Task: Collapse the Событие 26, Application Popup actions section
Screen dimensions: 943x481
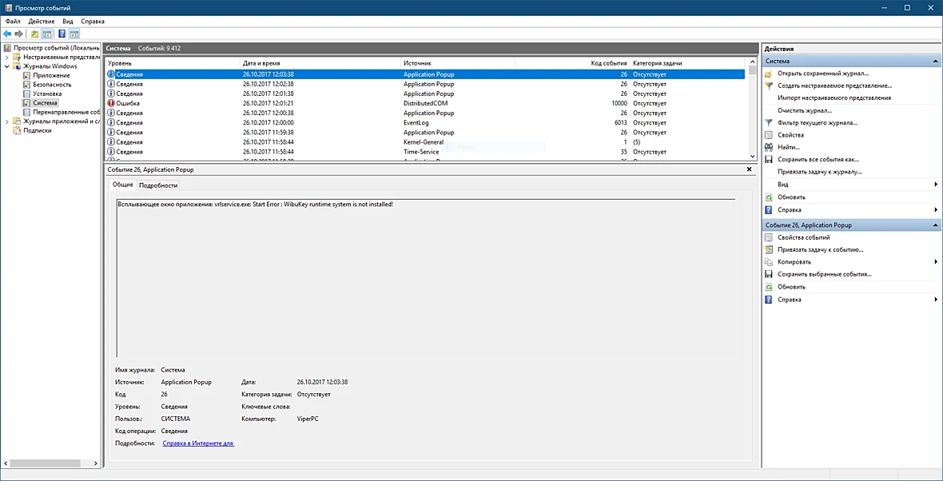Action: (x=935, y=225)
